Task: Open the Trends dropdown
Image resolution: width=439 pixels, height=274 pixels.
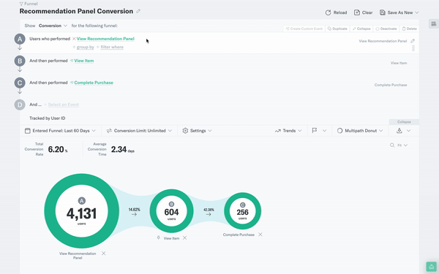Action: [x=288, y=131]
